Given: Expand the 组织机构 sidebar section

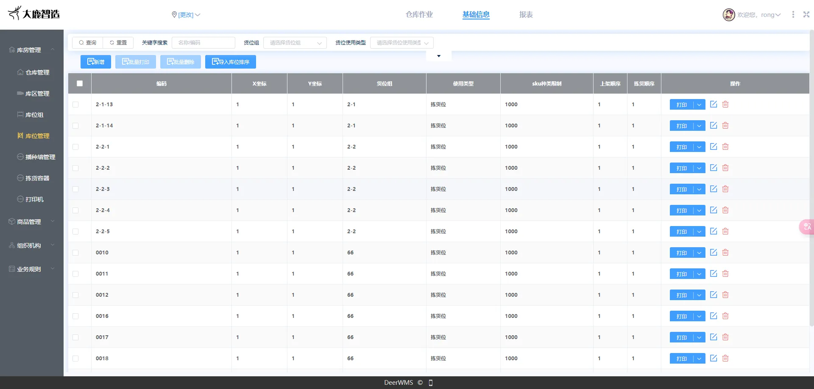Looking at the screenshot, I should point(32,245).
